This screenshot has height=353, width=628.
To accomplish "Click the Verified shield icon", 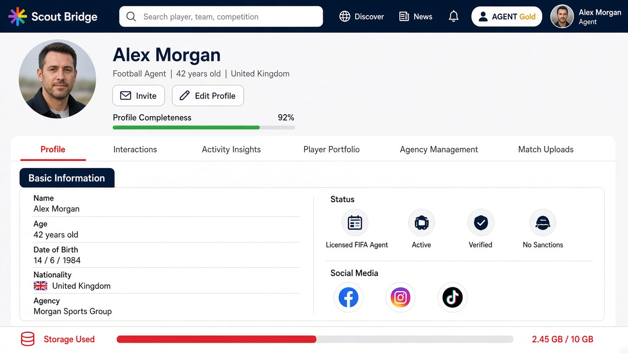I will [481, 223].
